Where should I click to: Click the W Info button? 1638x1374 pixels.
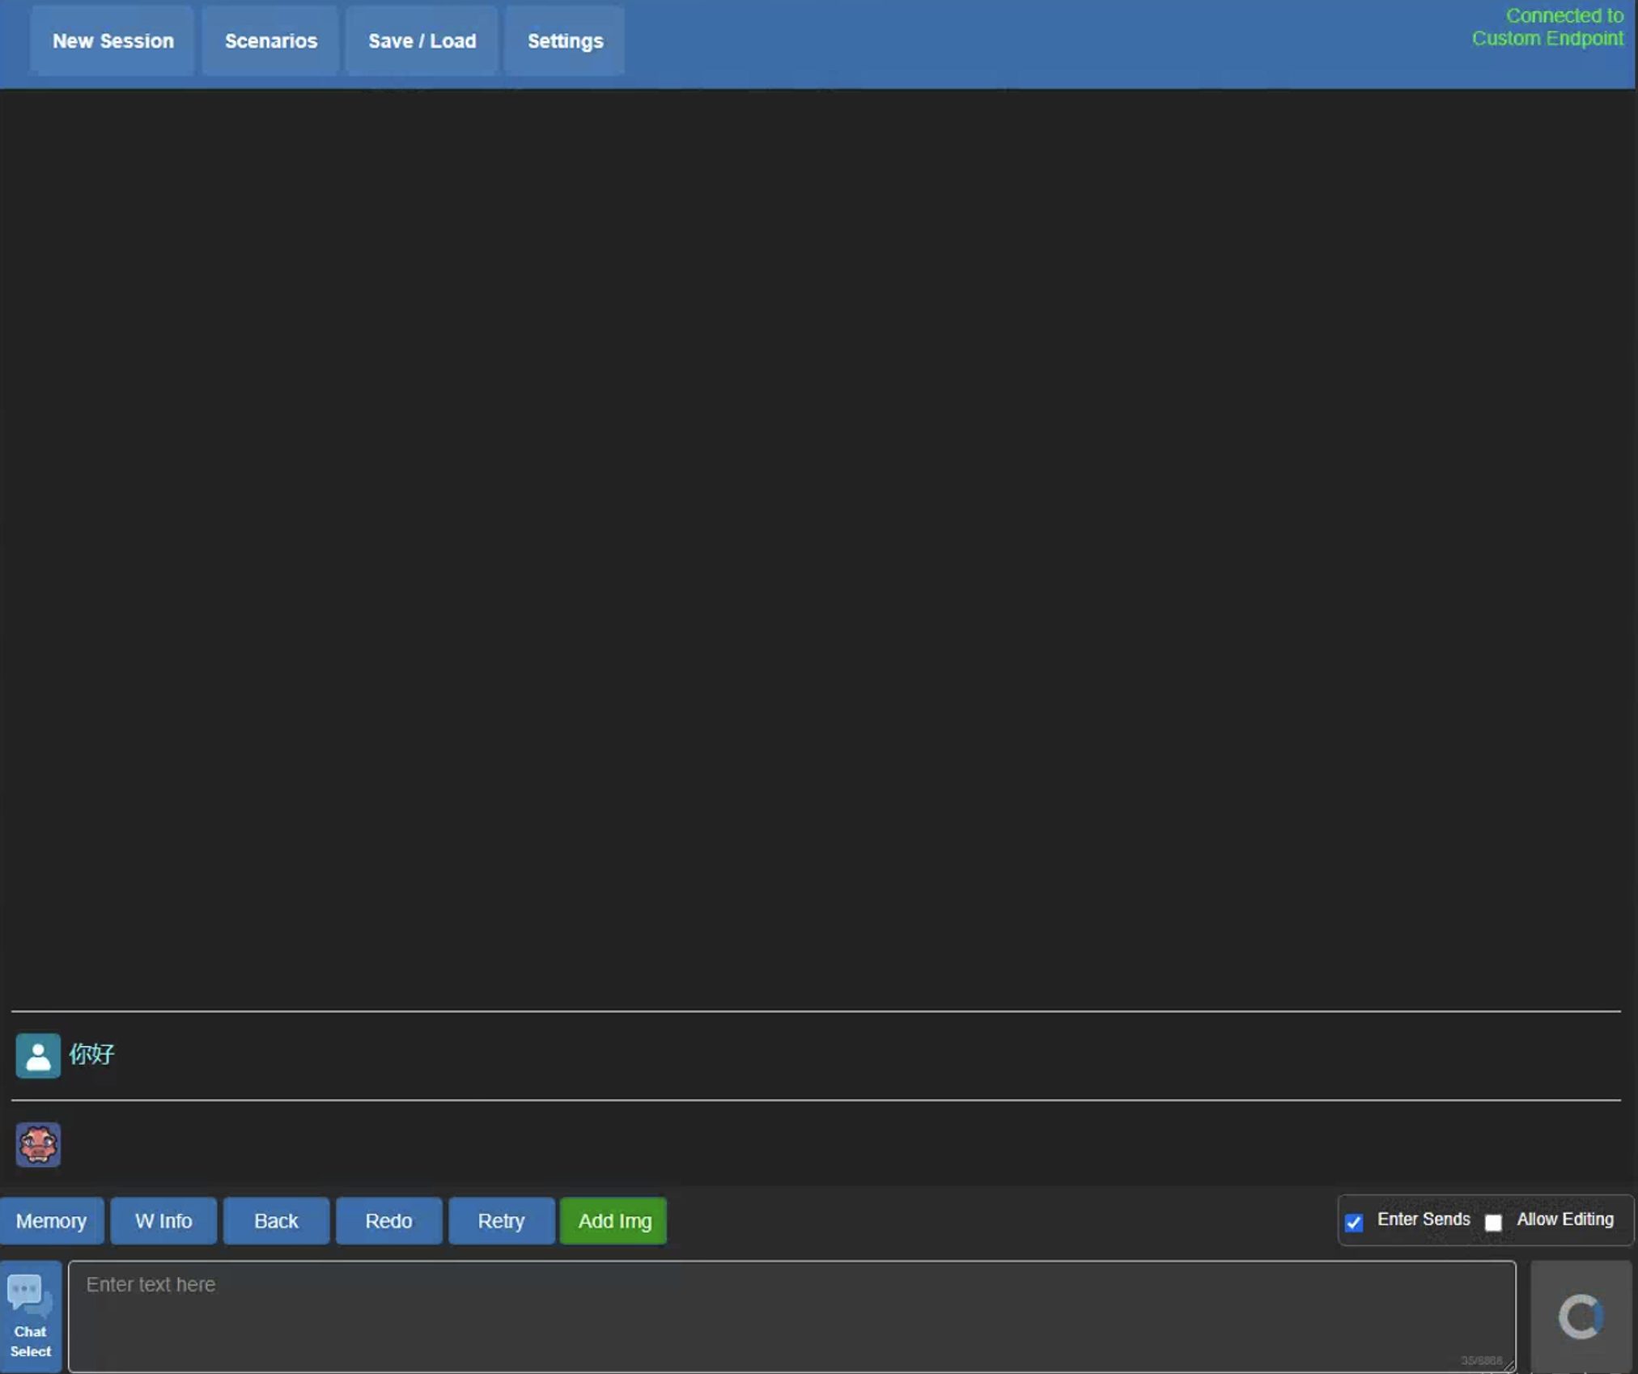pos(163,1220)
